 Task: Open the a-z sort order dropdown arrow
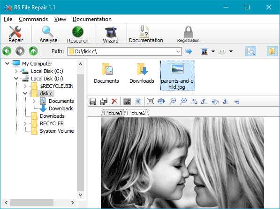pos(231,51)
